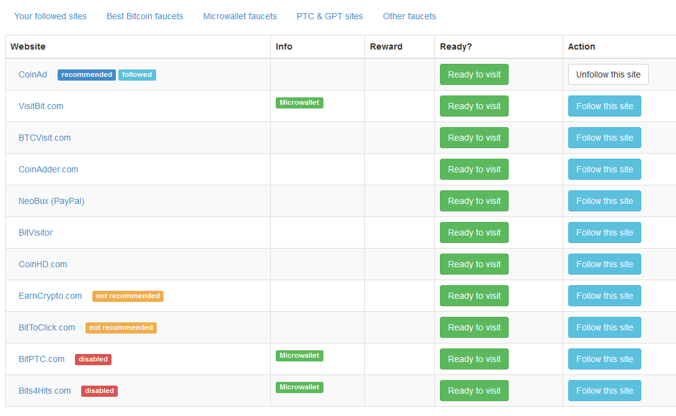Follow the NeoBux (PayPal) site
This screenshot has width=676, height=416.
point(604,201)
